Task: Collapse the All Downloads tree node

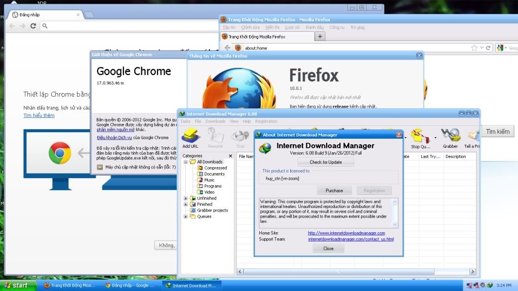Action: [186, 162]
